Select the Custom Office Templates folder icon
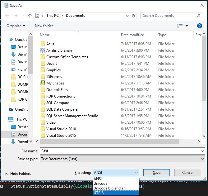The width and height of the screenshot is (208, 196). pos(43,57)
